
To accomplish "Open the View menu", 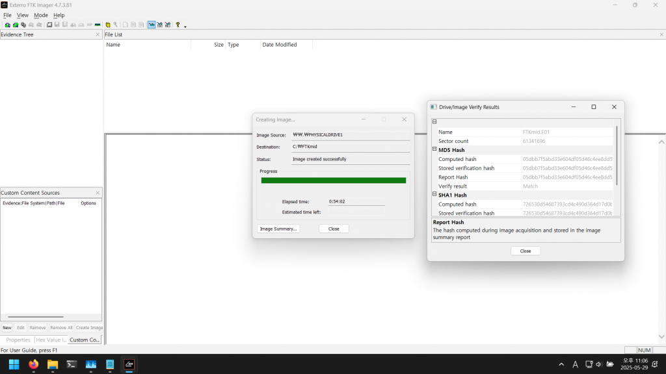I will click(23, 16).
